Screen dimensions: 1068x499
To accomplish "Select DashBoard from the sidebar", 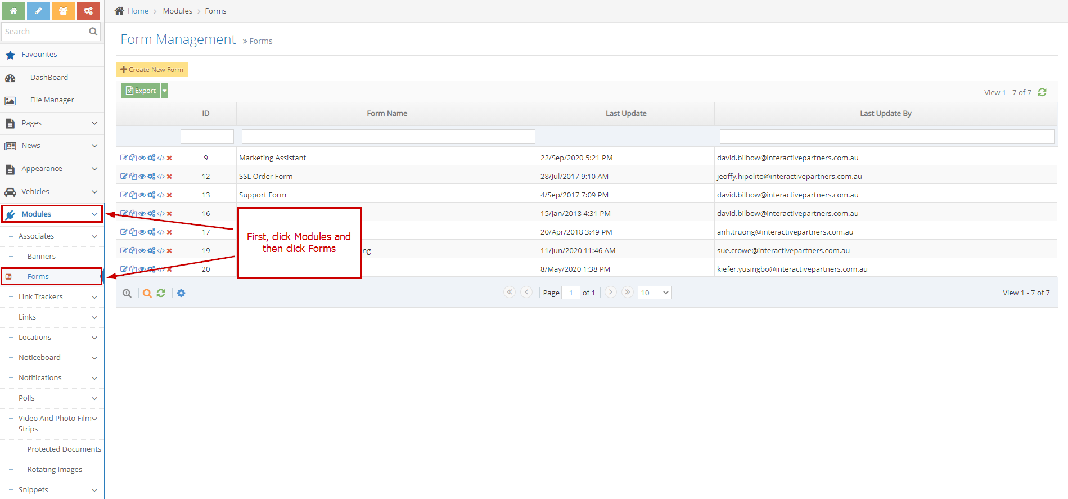I will coord(49,78).
